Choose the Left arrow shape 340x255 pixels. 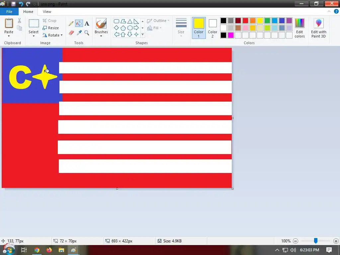(117, 34)
